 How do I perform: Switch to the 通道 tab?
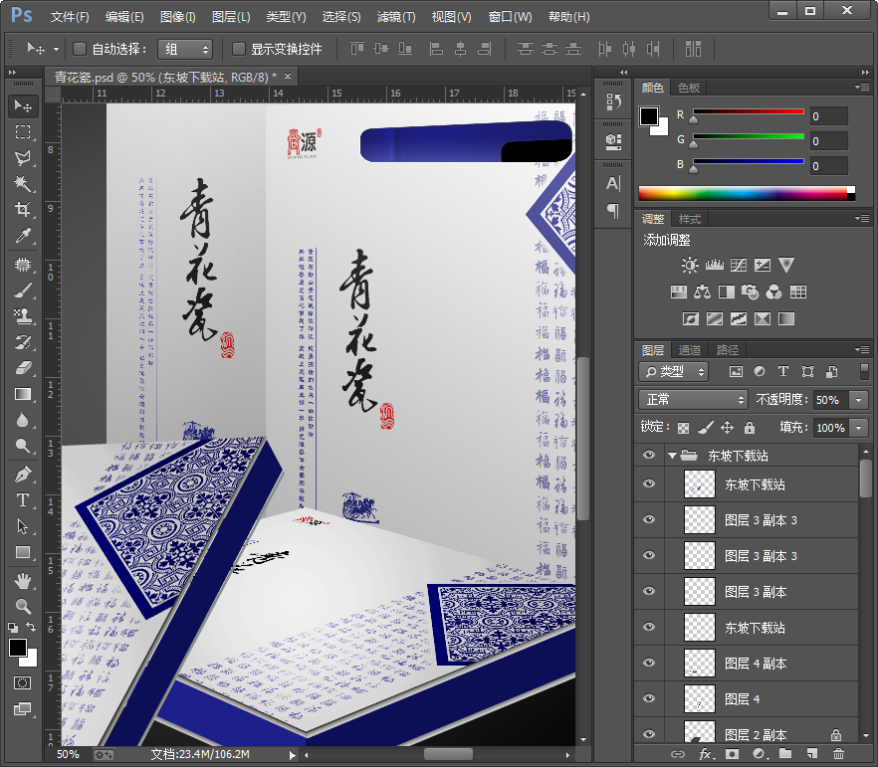(x=690, y=350)
